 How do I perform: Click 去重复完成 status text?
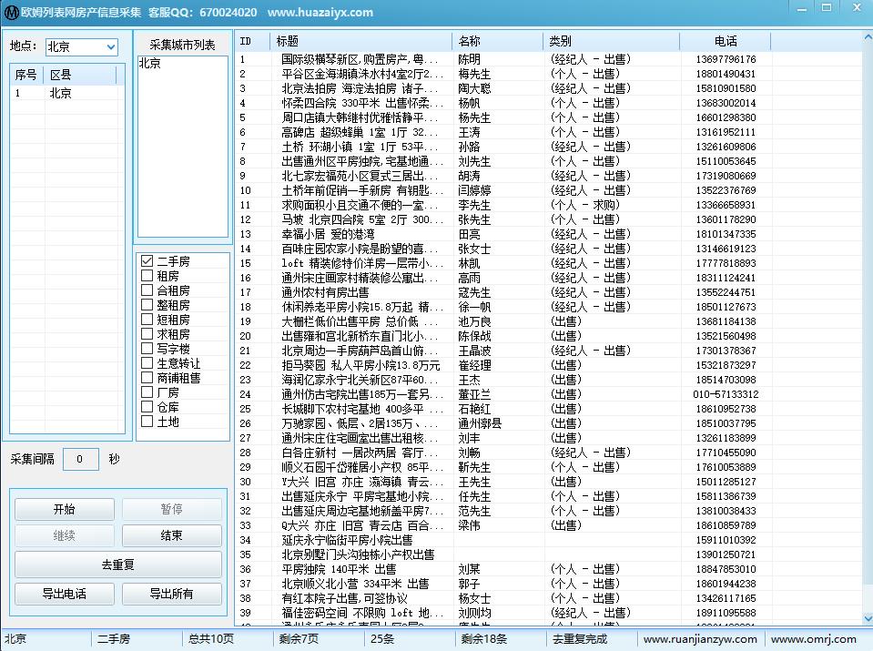click(580, 639)
